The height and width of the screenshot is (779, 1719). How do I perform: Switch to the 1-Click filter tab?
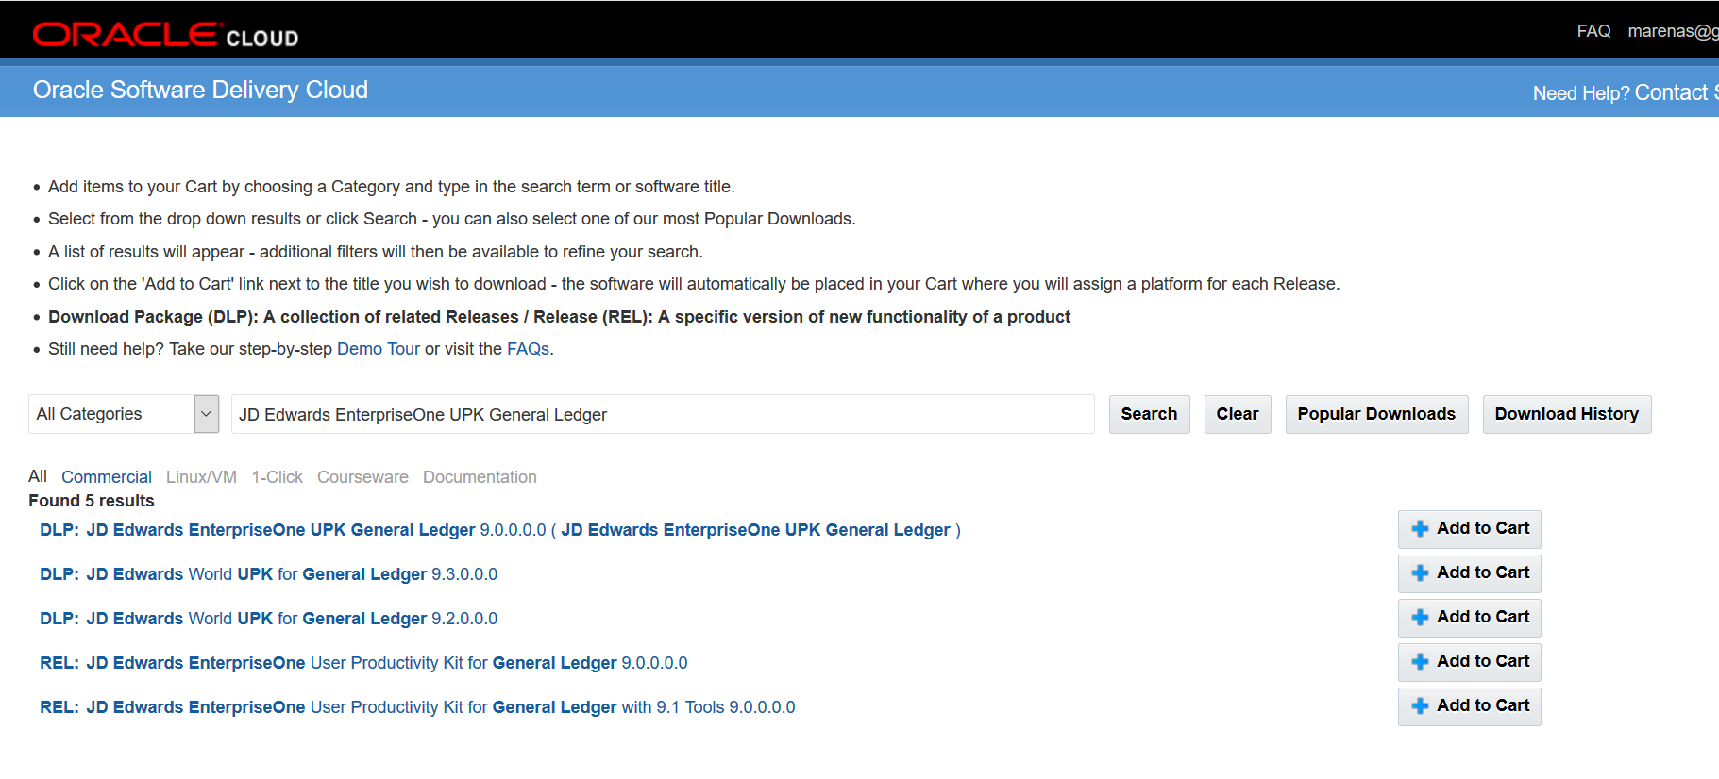pos(277,477)
